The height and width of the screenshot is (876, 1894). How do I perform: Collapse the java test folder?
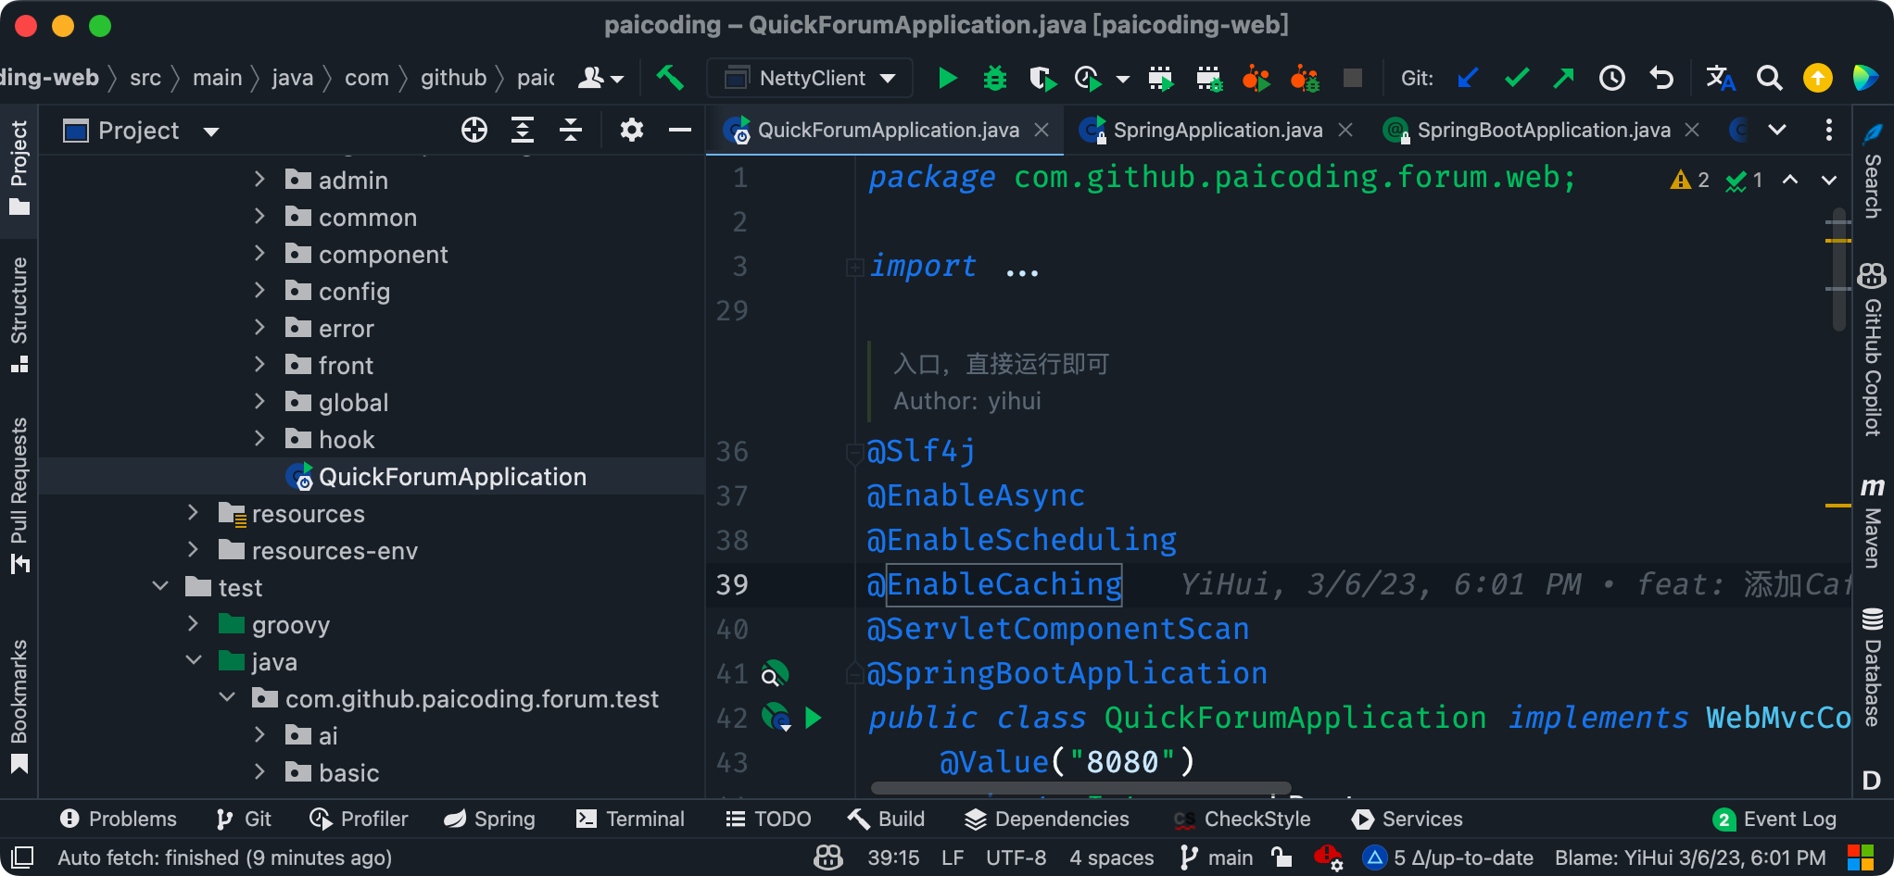tap(193, 660)
